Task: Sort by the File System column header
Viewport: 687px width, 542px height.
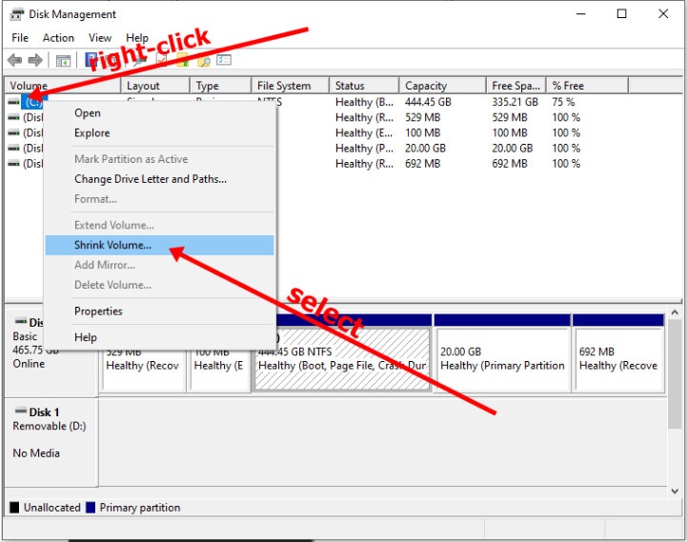Action: tap(290, 86)
